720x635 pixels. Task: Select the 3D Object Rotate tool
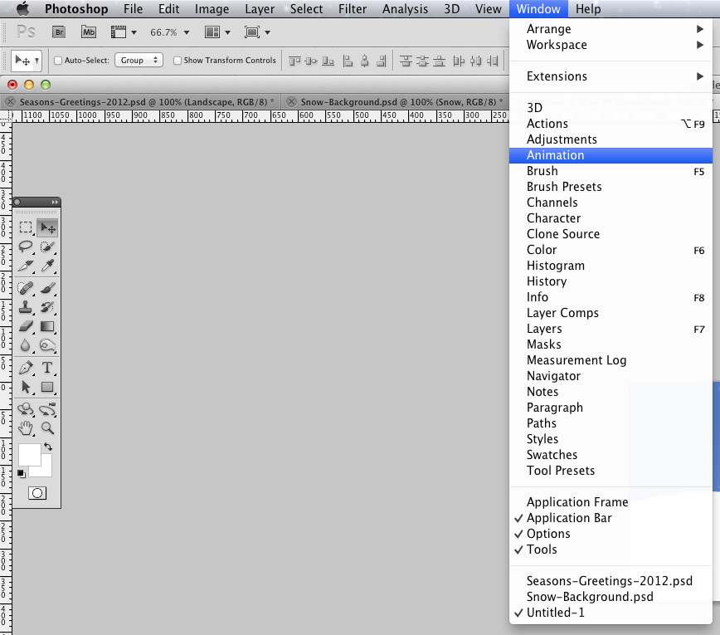[x=26, y=409]
